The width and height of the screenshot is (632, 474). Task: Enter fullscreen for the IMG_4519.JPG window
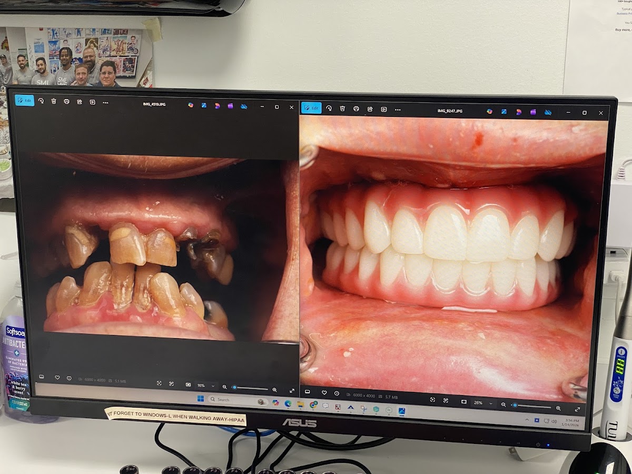point(292,391)
